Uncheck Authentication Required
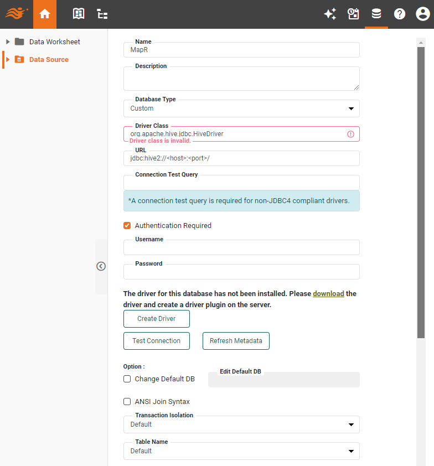The image size is (434, 466). (x=127, y=225)
